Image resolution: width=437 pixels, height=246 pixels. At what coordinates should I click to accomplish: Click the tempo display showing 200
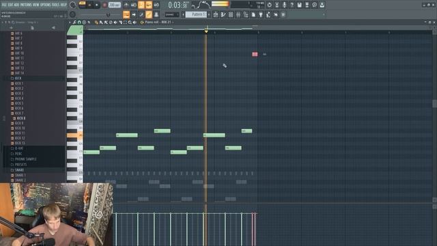115,5
